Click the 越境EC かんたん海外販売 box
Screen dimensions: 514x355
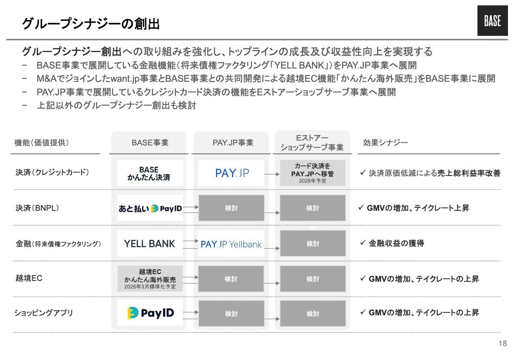[x=150, y=278]
